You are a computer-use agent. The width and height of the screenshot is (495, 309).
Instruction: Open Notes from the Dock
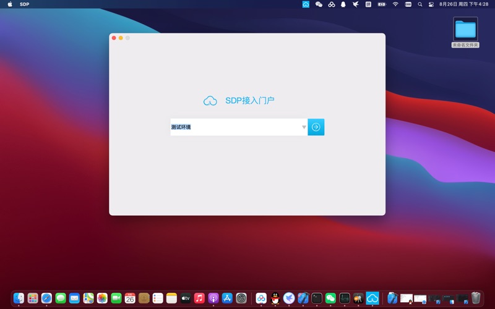[171, 298]
